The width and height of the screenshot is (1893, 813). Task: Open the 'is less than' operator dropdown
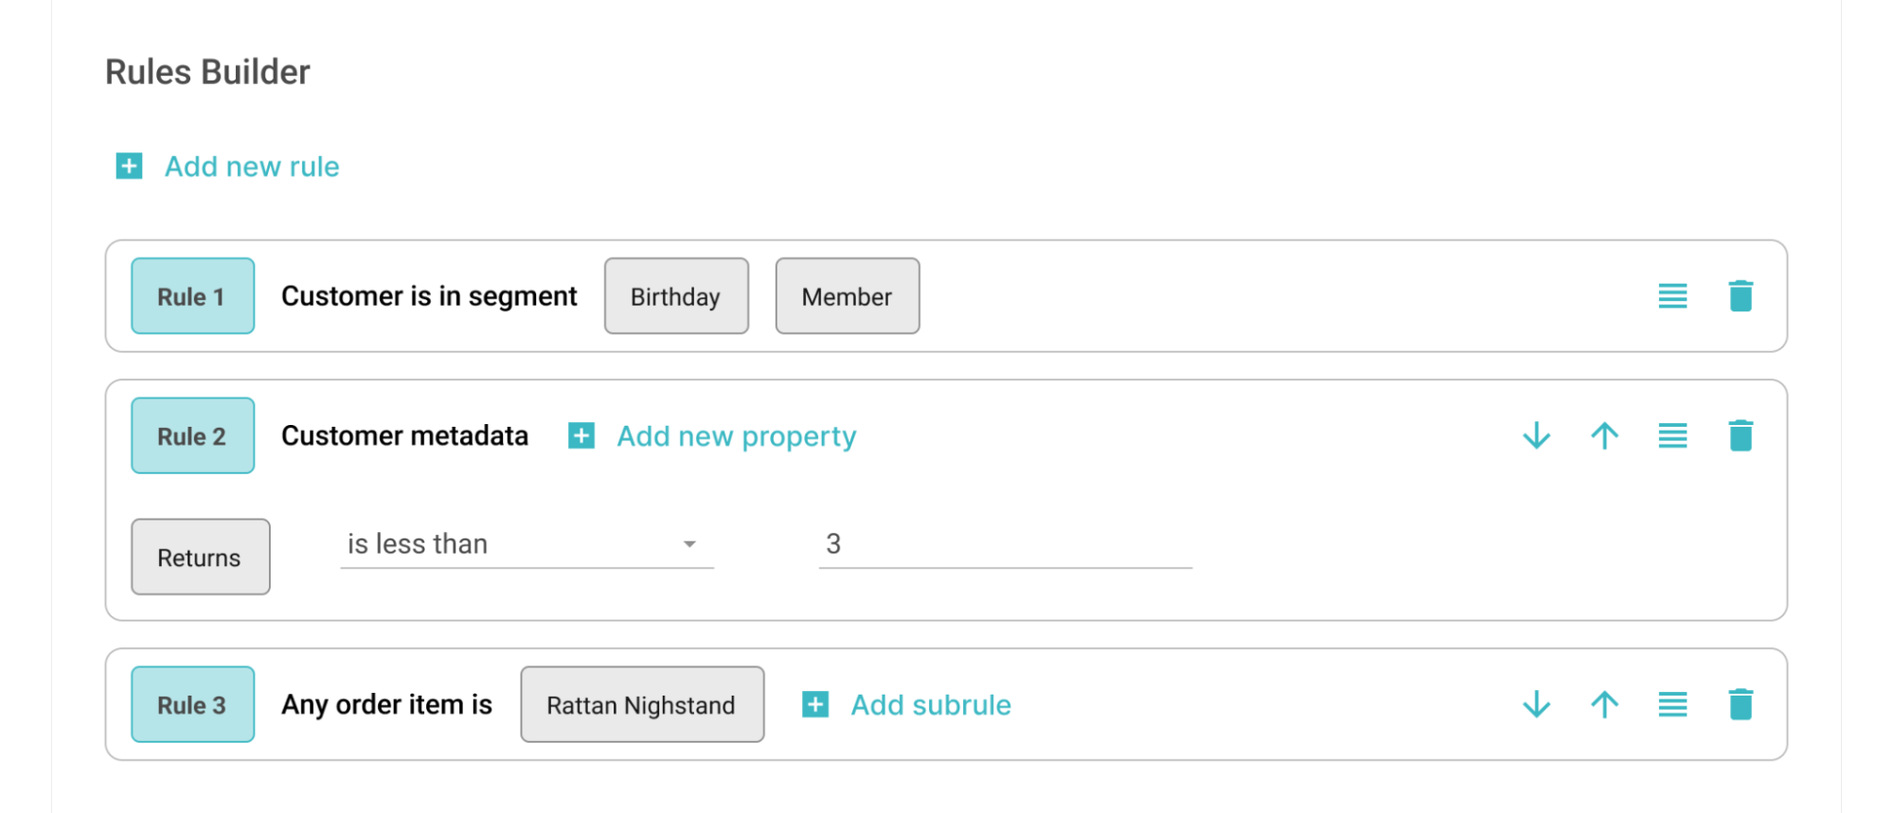click(526, 544)
